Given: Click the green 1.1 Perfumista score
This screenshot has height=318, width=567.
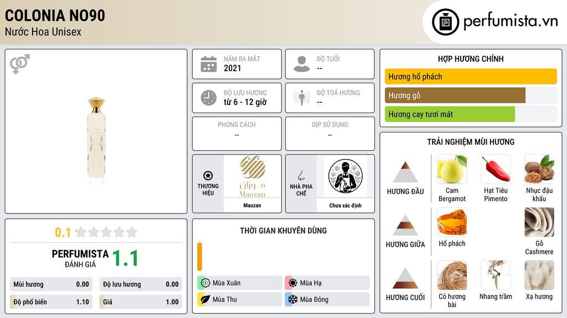Looking at the screenshot, I should point(125,258).
